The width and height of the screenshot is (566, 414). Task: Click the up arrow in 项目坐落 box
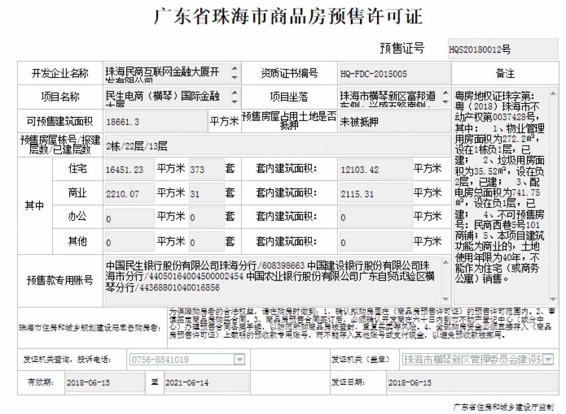(x=446, y=93)
